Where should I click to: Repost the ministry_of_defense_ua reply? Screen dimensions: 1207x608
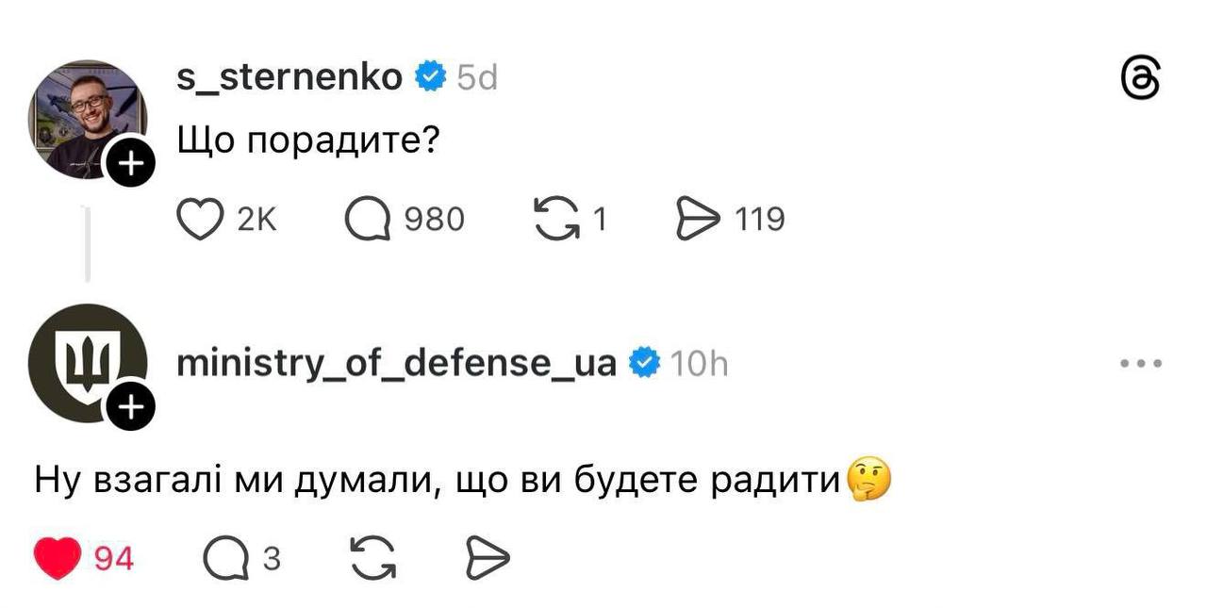tap(372, 560)
